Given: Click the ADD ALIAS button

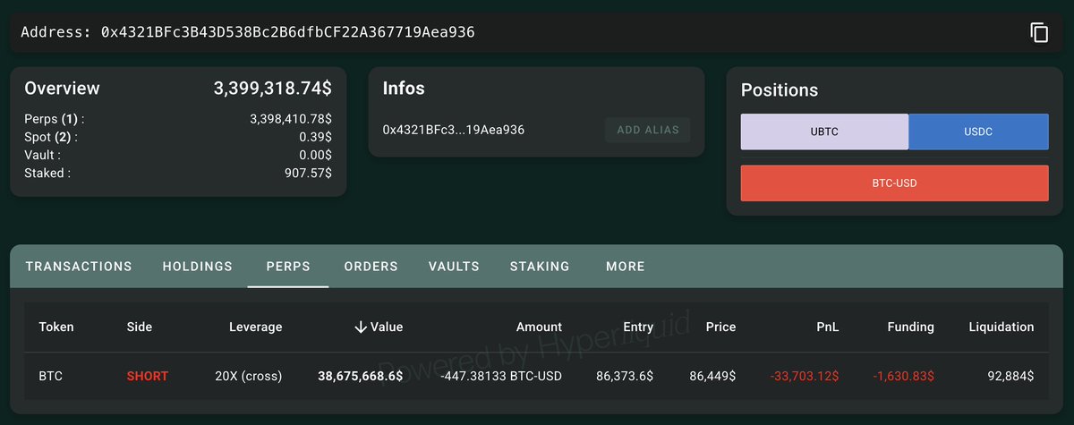Looking at the screenshot, I should tap(647, 130).
